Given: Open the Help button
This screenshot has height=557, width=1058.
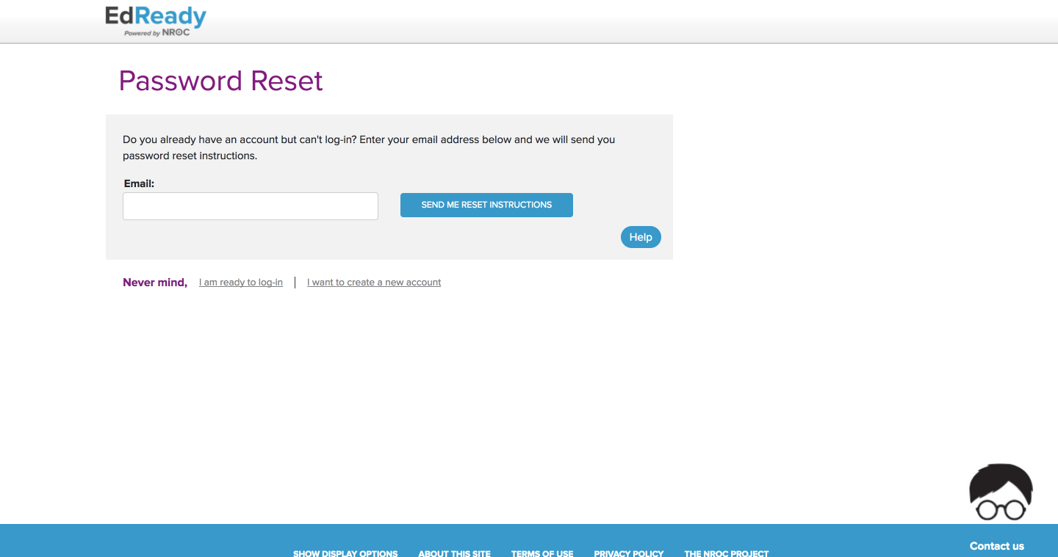Looking at the screenshot, I should pos(641,237).
